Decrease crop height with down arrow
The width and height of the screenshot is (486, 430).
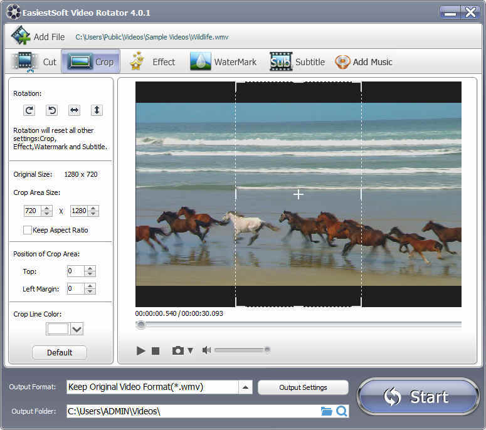pyautogui.click(x=93, y=214)
